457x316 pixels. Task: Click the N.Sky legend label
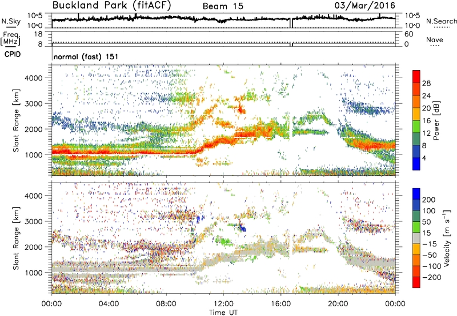[x=11, y=22]
